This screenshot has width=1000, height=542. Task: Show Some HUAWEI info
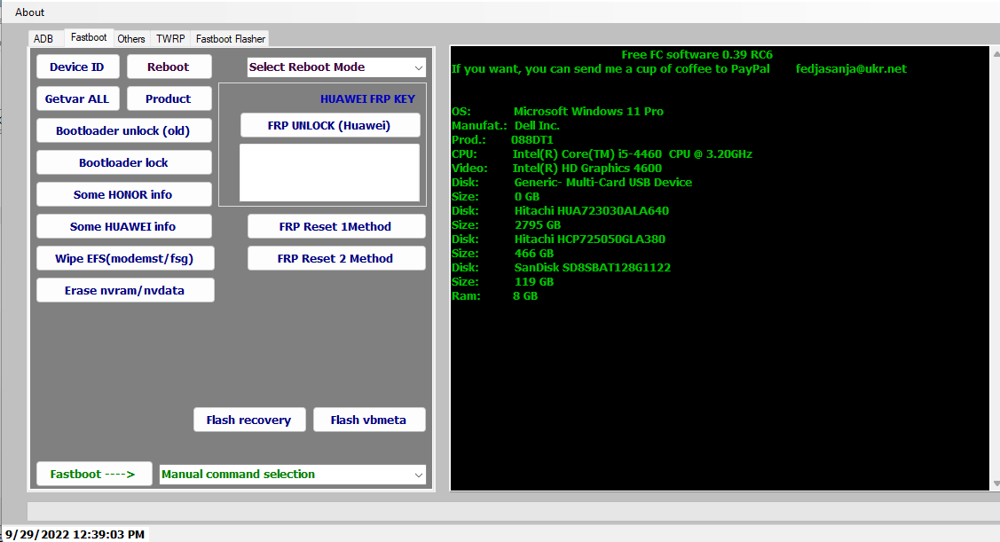[123, 226]
